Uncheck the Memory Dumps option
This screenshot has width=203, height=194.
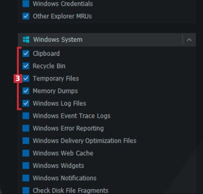coord(26,91)
